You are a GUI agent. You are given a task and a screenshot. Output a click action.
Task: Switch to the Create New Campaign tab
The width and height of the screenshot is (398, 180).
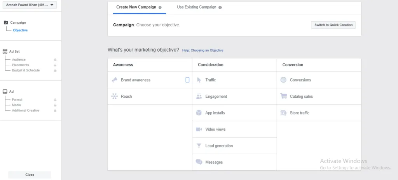(x=140, y=7)
